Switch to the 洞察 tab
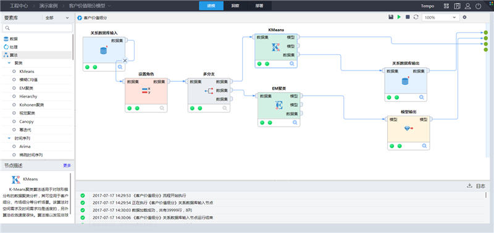494x233 pixels. (x=235, y=6)
